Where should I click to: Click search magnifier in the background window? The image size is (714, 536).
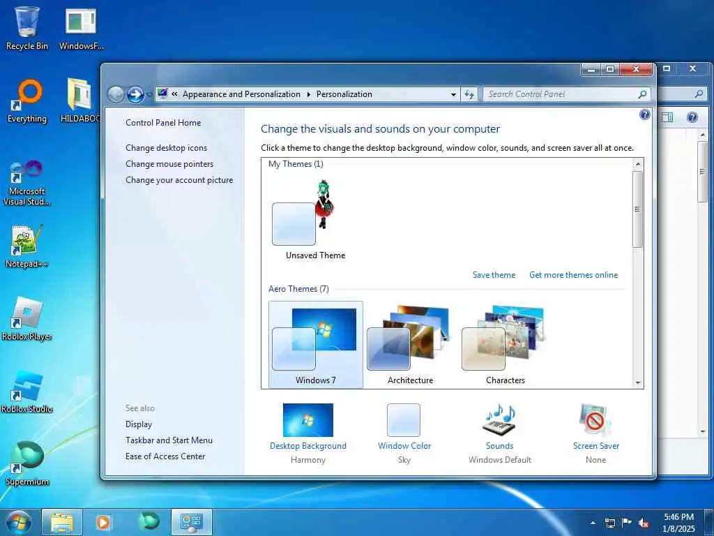coord(699,94)
